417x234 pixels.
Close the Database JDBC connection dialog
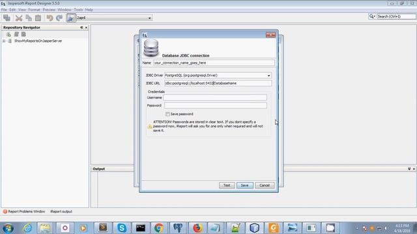click(270, 34)
